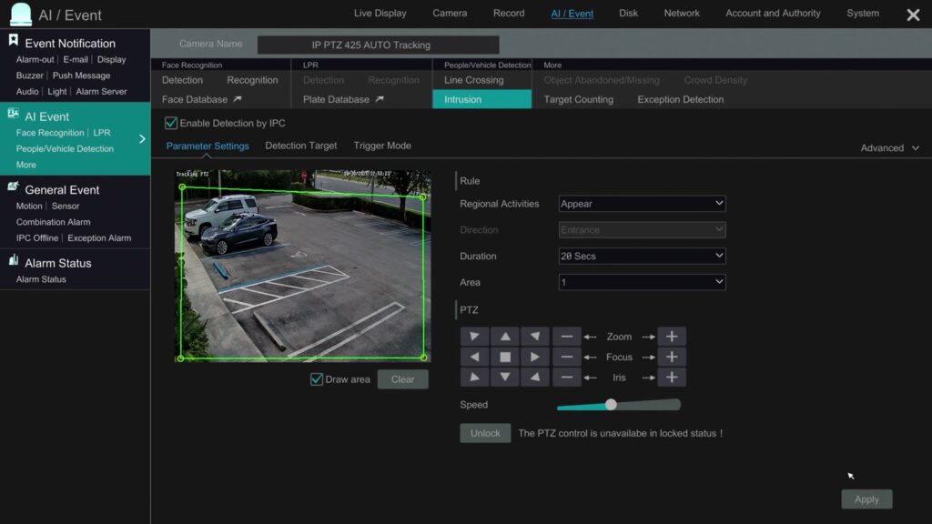Switch to Detection Target tab
Viewport: 932px width, 524px height.
click(x=300, y=146)
